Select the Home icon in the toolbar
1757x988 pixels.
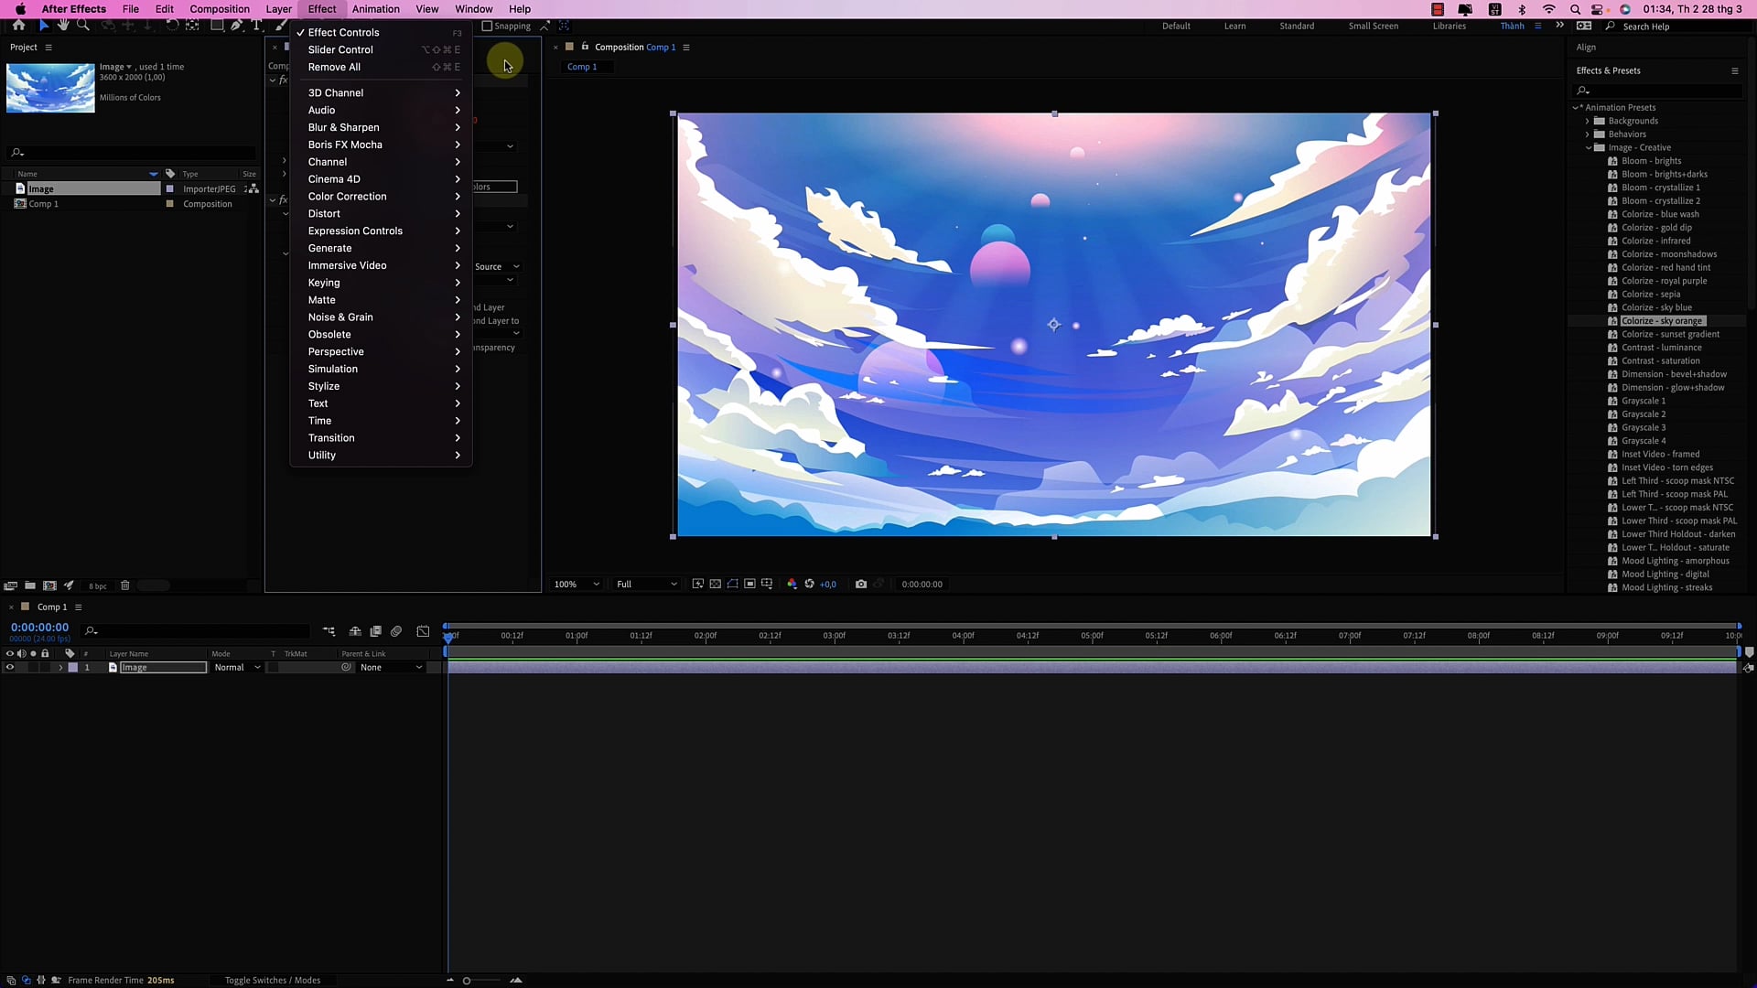18,26
